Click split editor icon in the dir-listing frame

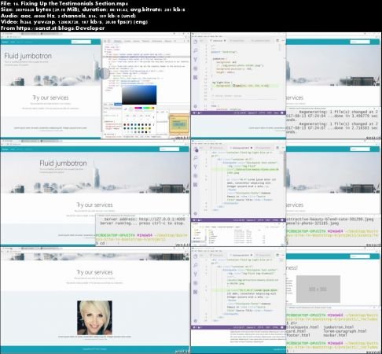[277, 255]
